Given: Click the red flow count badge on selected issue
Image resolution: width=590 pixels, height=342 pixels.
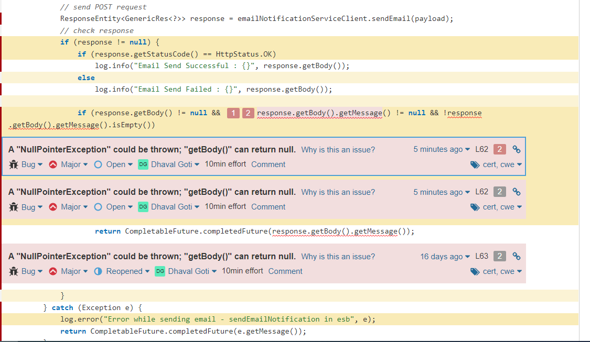Looking at the screenshot, I should (499, 149).
